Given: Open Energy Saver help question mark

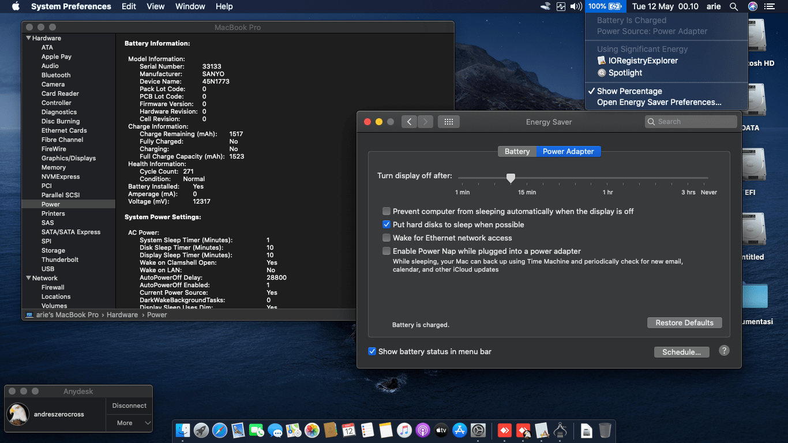Looking at the screenshot, I should (725, 351).
